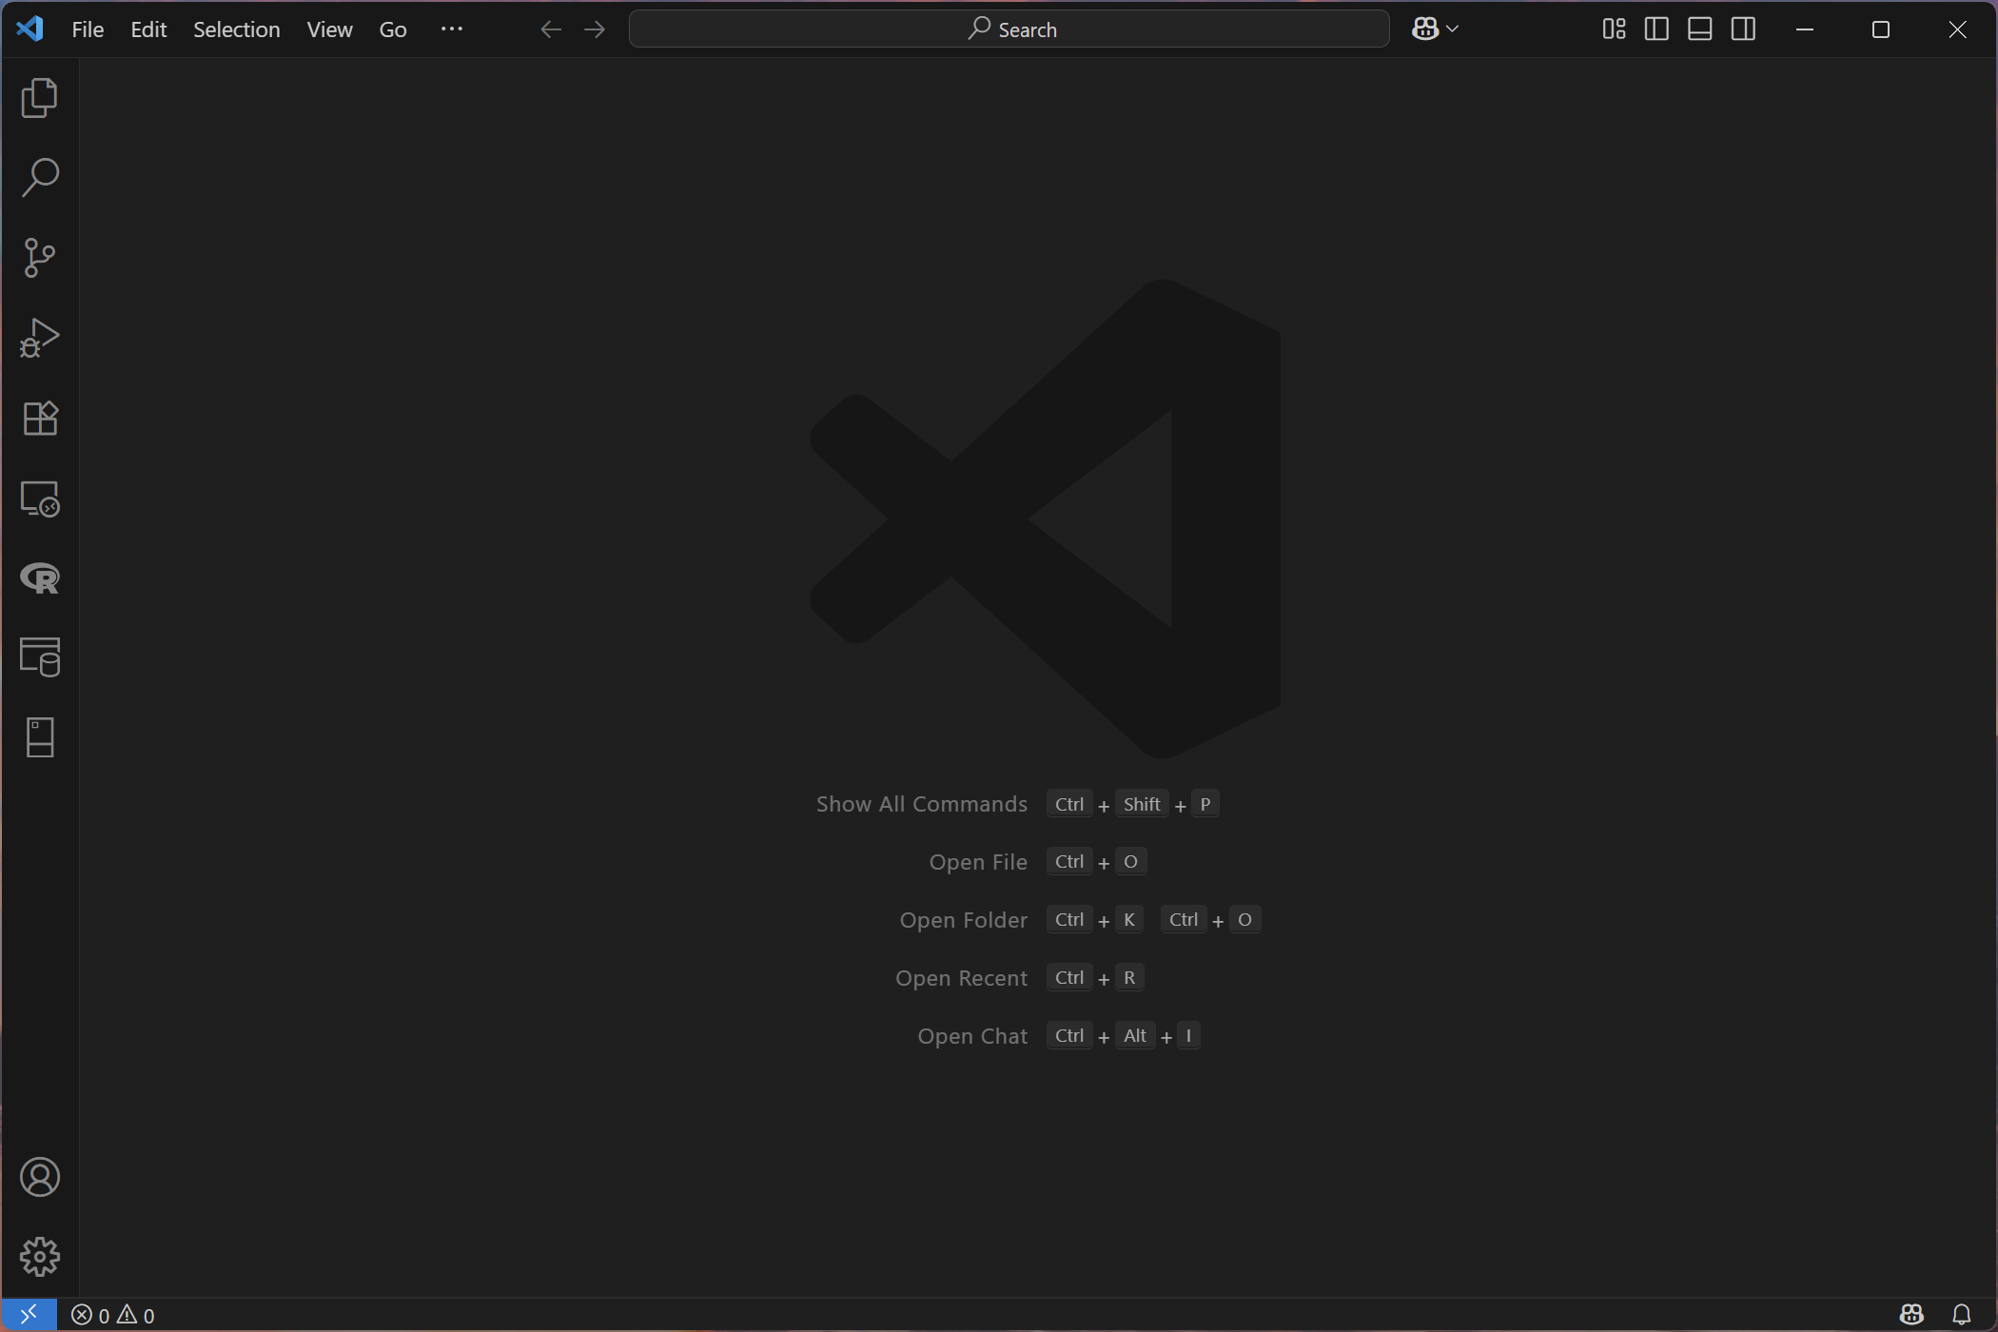Screen dimensions: 1998x1332
Task: Toggle the primary side bar
Action: pyautogui.click(x=1656, y=29)
